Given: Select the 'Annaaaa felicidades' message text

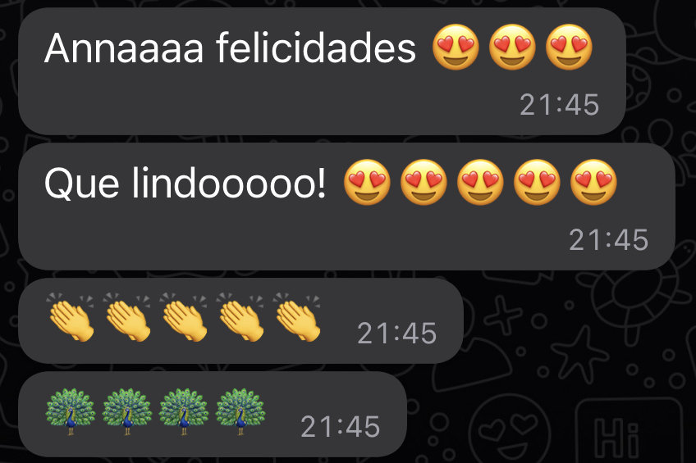Looking at the screenshot, I should coord(230,48).
